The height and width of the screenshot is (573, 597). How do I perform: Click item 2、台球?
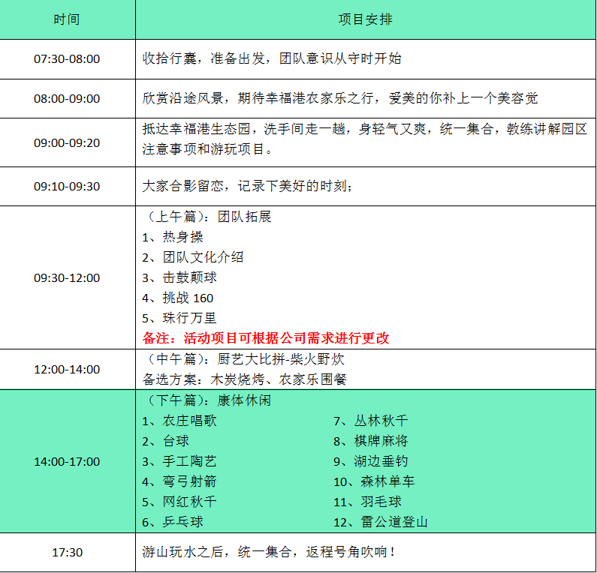click(x=166, y=441)
